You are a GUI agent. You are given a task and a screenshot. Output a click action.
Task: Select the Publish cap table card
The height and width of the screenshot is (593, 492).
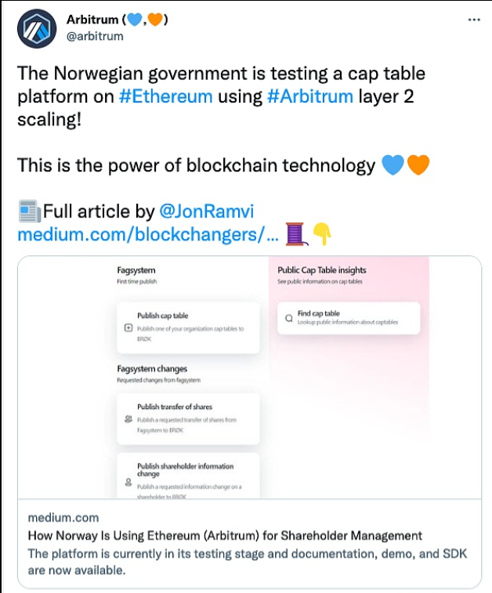(186, 327)
